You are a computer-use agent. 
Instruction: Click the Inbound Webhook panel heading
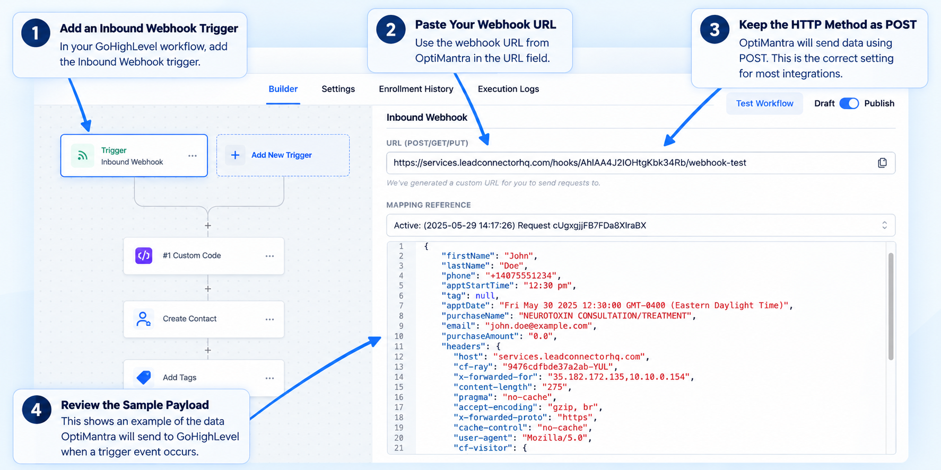pos(427,118)
